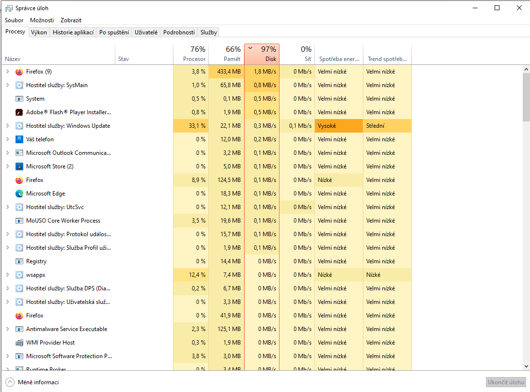Image resolution: width=530 pixels, height=392 pixels.
Task: Click the Firefox (9) process icon
Action: 19,72
